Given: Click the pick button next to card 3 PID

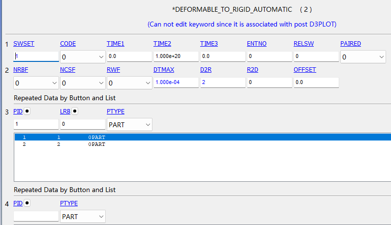Looking at the screenshot, I should [27, 111].
